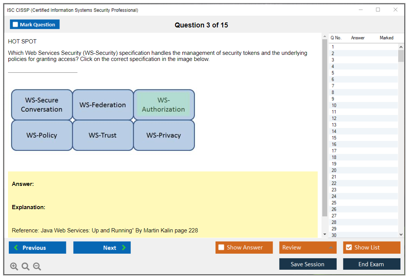
Task: Uncheck the Show List checkbox
Action: 349,248
